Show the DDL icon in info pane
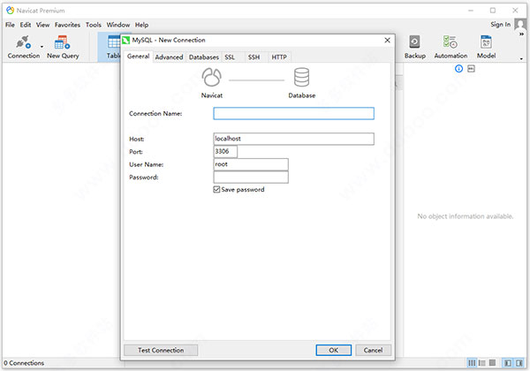 click(x=471, y=69)
